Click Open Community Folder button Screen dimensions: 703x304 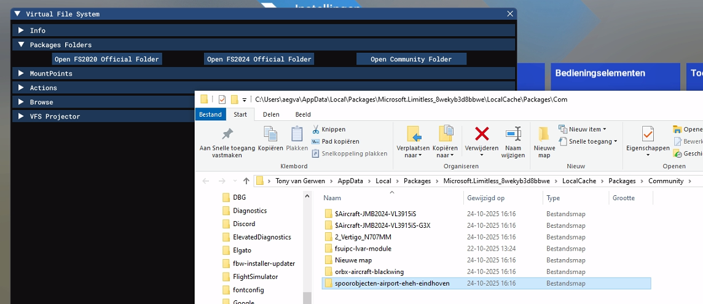point(411,59)
